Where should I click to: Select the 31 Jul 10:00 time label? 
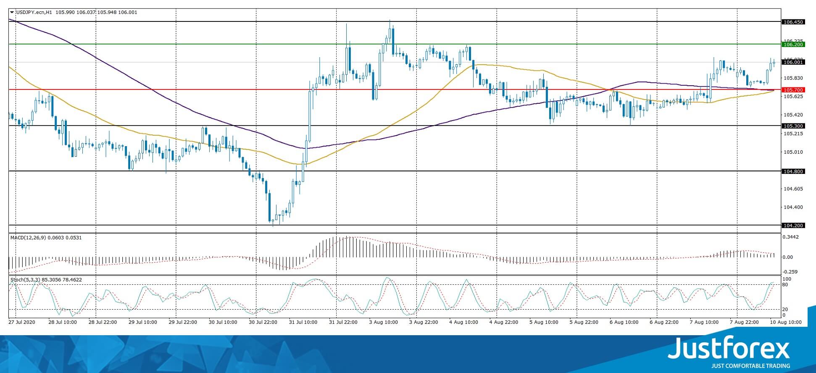pos(303,323)
